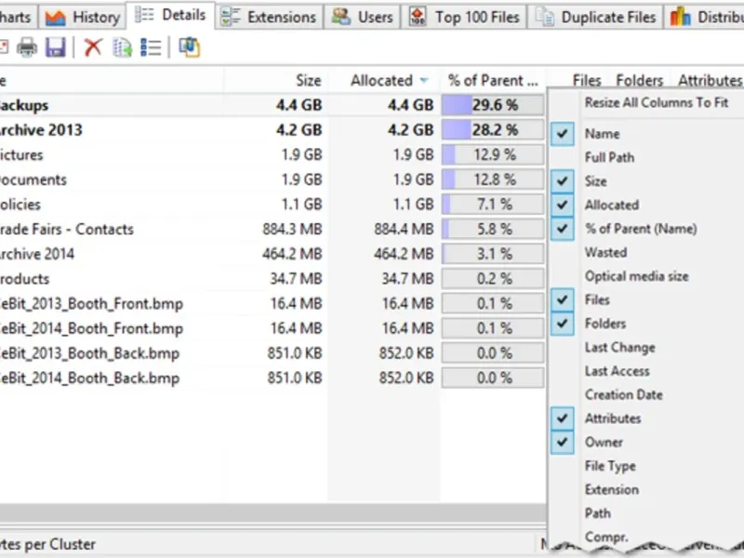Click the 4.4 GB size value
744x558 pixels.
(299, 105)
